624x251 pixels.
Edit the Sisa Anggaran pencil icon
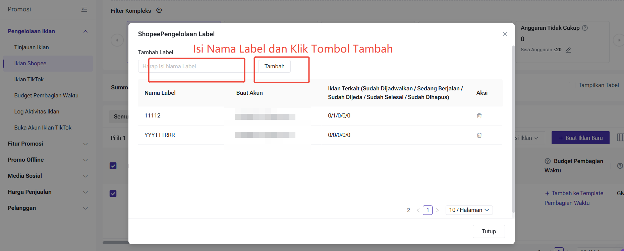click(x=568, y=50)
